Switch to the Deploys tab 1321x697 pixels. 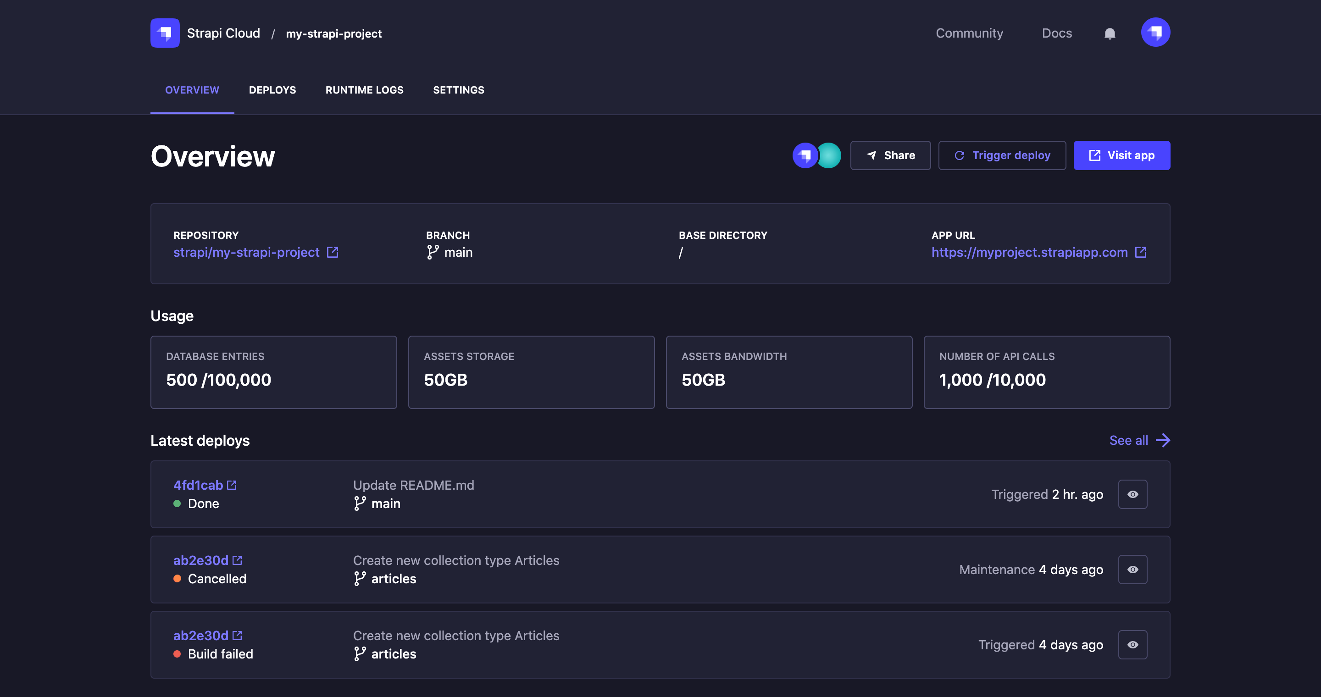tap(272, 90)
